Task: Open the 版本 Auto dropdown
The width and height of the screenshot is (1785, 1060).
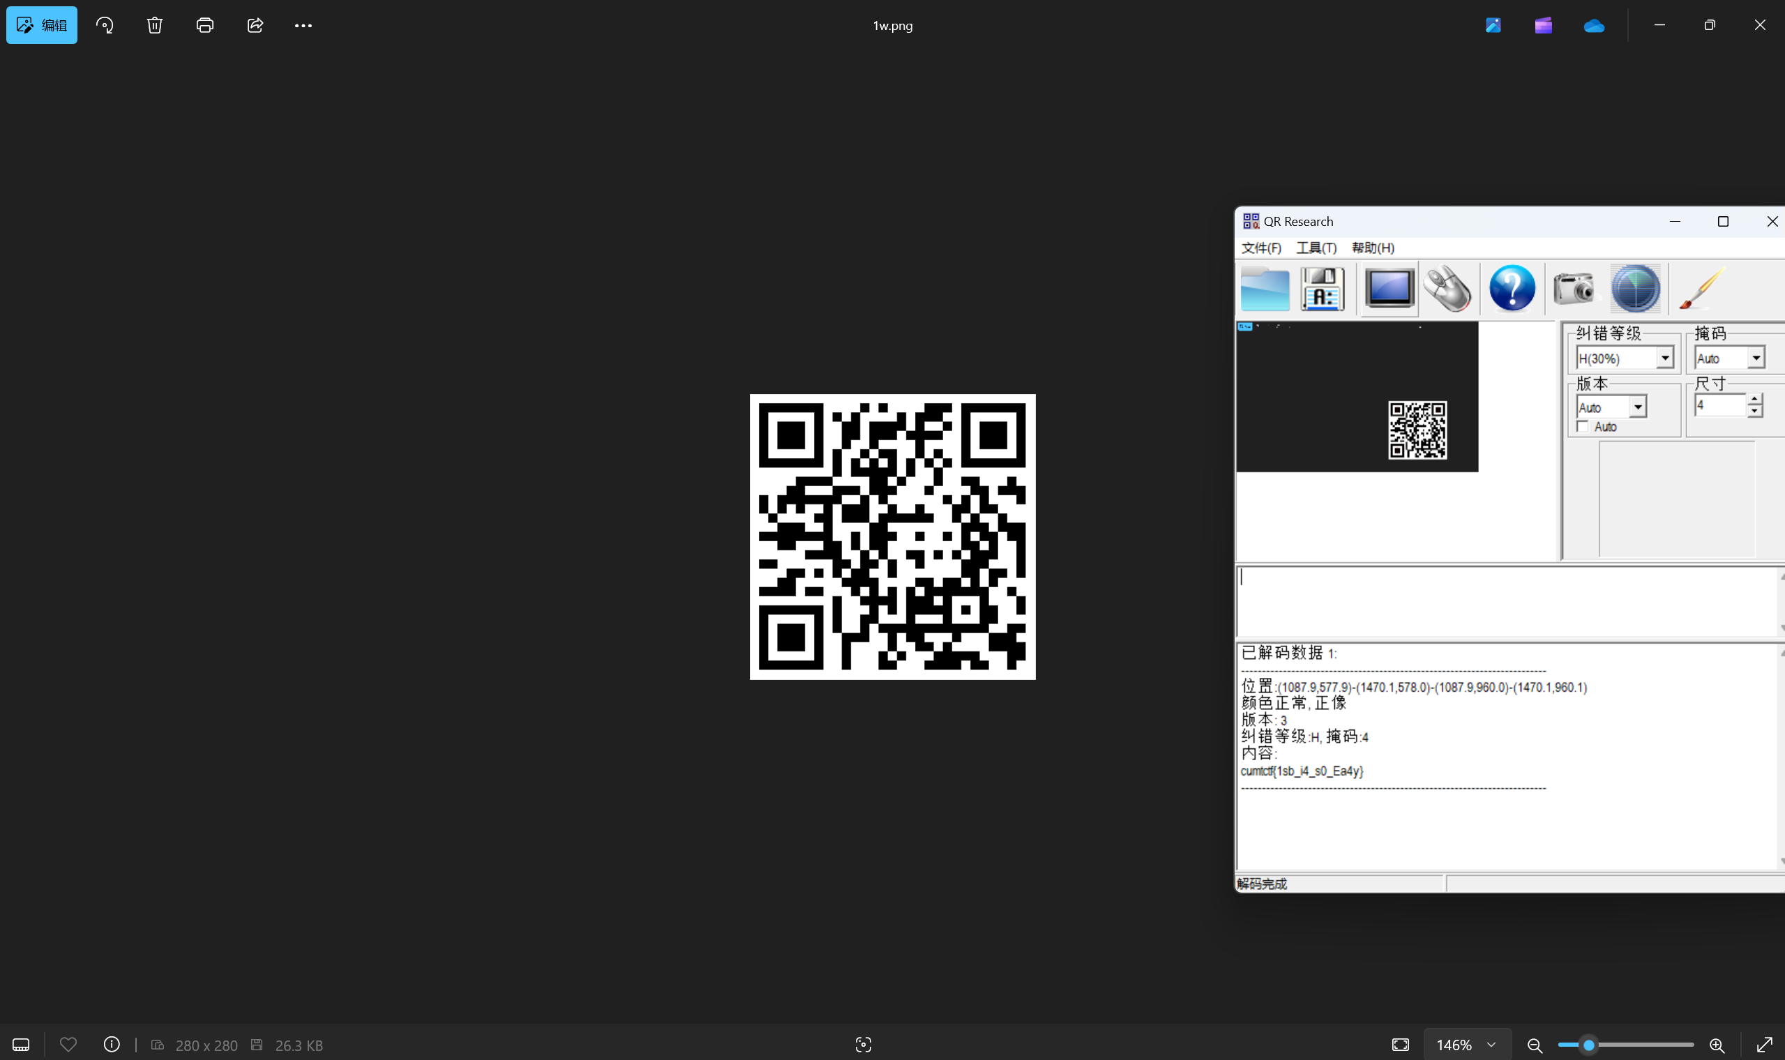Action: (x=1637, y=407)
